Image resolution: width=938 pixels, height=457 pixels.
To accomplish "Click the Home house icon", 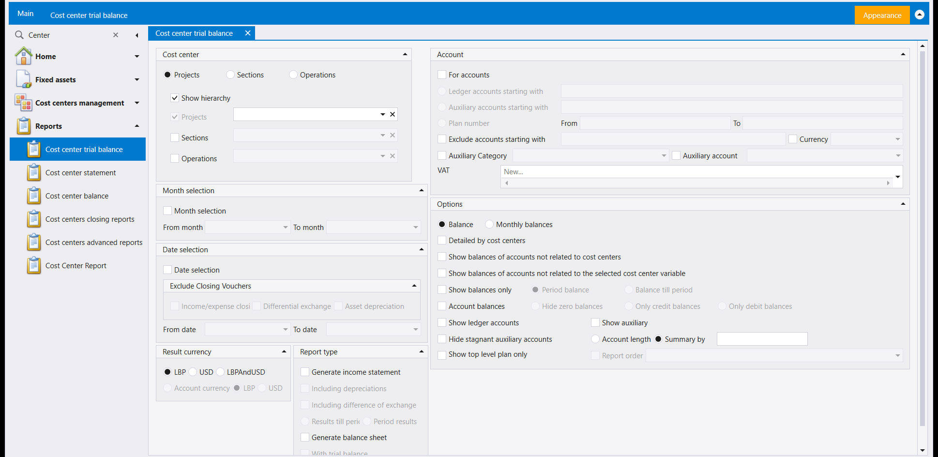I will click(23, 56).
